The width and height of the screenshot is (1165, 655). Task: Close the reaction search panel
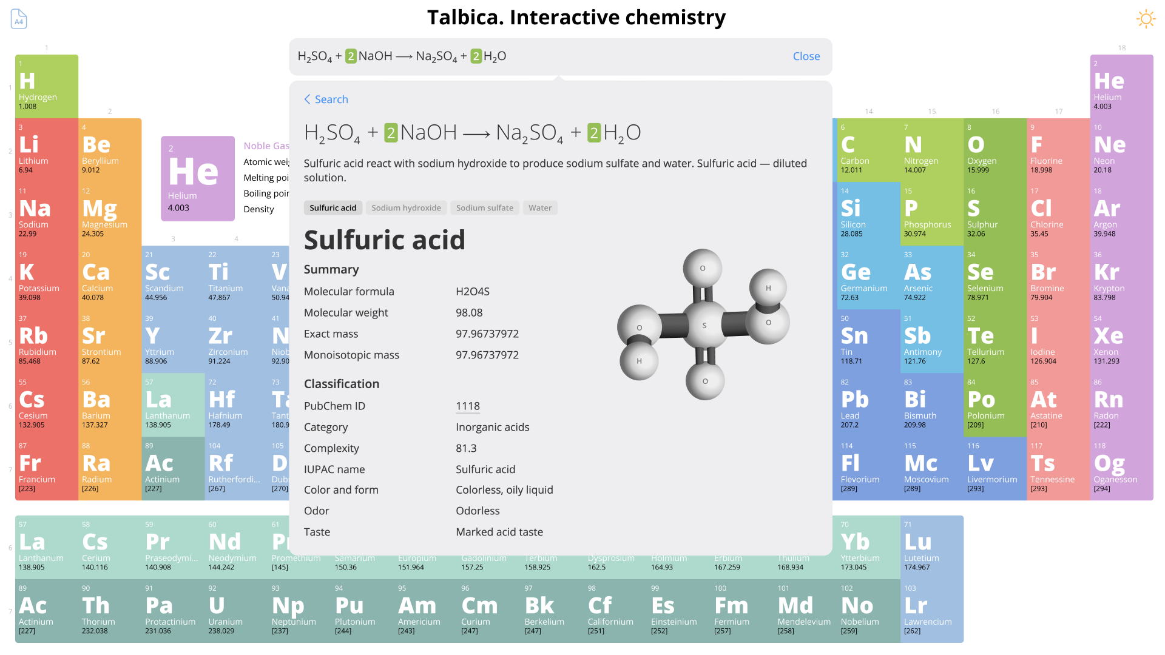pyautogui.click(x=806, y=56)
